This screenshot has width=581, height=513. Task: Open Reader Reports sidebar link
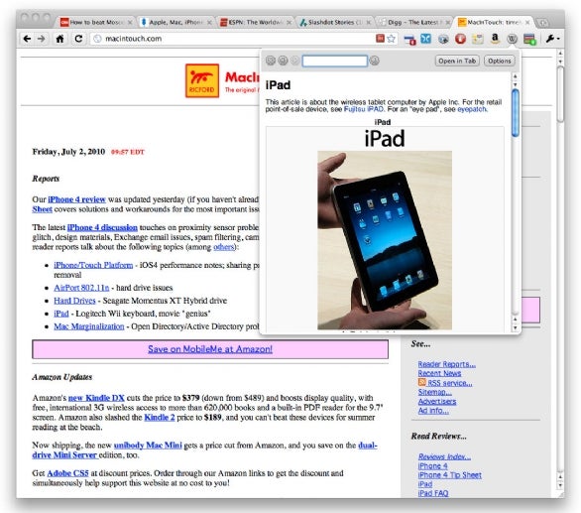coord(447,364)
